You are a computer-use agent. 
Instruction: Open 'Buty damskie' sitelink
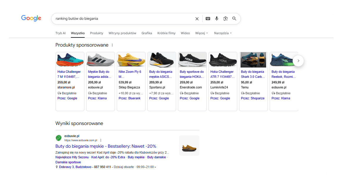coord(156,157)
